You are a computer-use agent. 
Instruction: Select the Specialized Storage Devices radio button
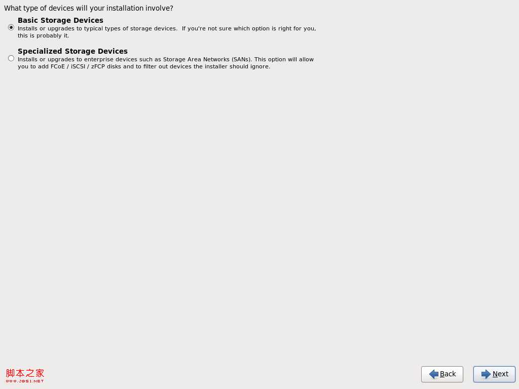tap(11, 58)
